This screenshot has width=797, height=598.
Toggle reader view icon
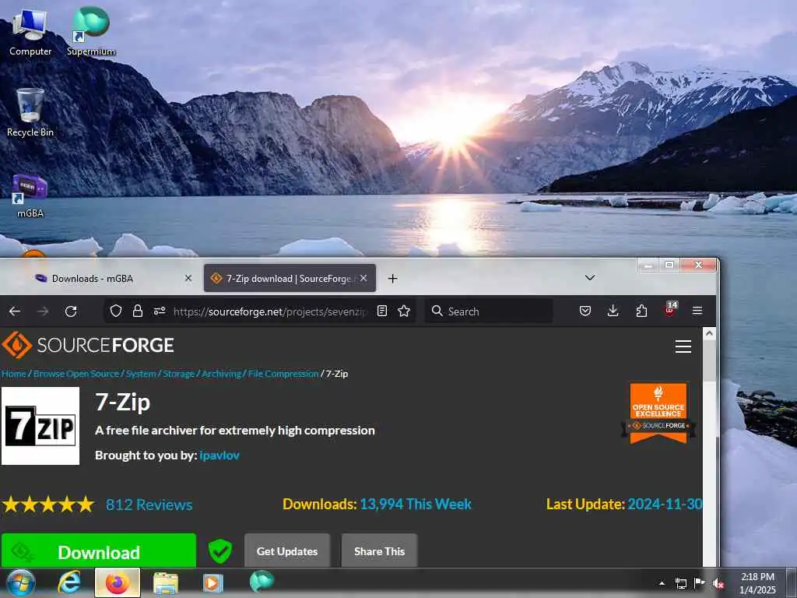382,311
